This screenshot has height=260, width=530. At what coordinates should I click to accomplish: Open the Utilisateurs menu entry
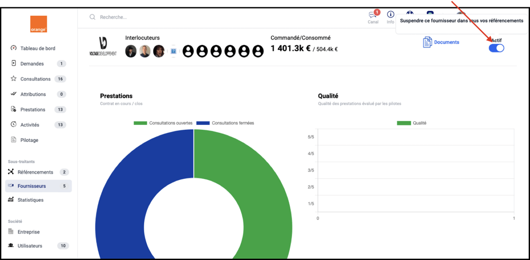39,246
